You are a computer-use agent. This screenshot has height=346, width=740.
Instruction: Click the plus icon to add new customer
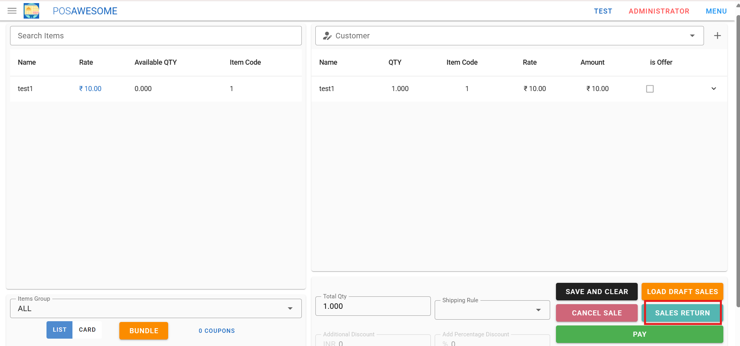718,36
